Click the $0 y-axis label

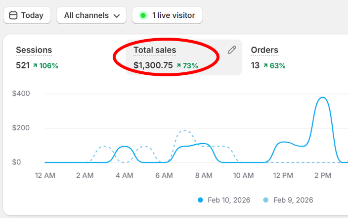pyautogui.click(x=16, y=162)
